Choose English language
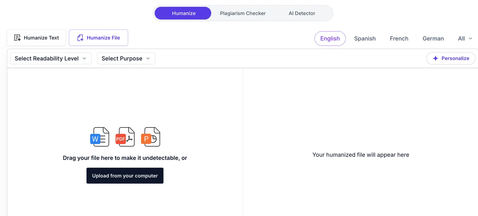478x216 pixels. (330, 39)
